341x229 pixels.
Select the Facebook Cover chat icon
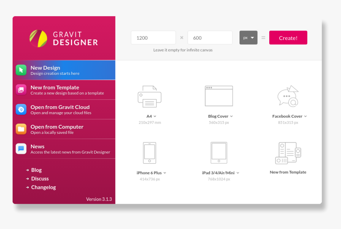[288, 96]
